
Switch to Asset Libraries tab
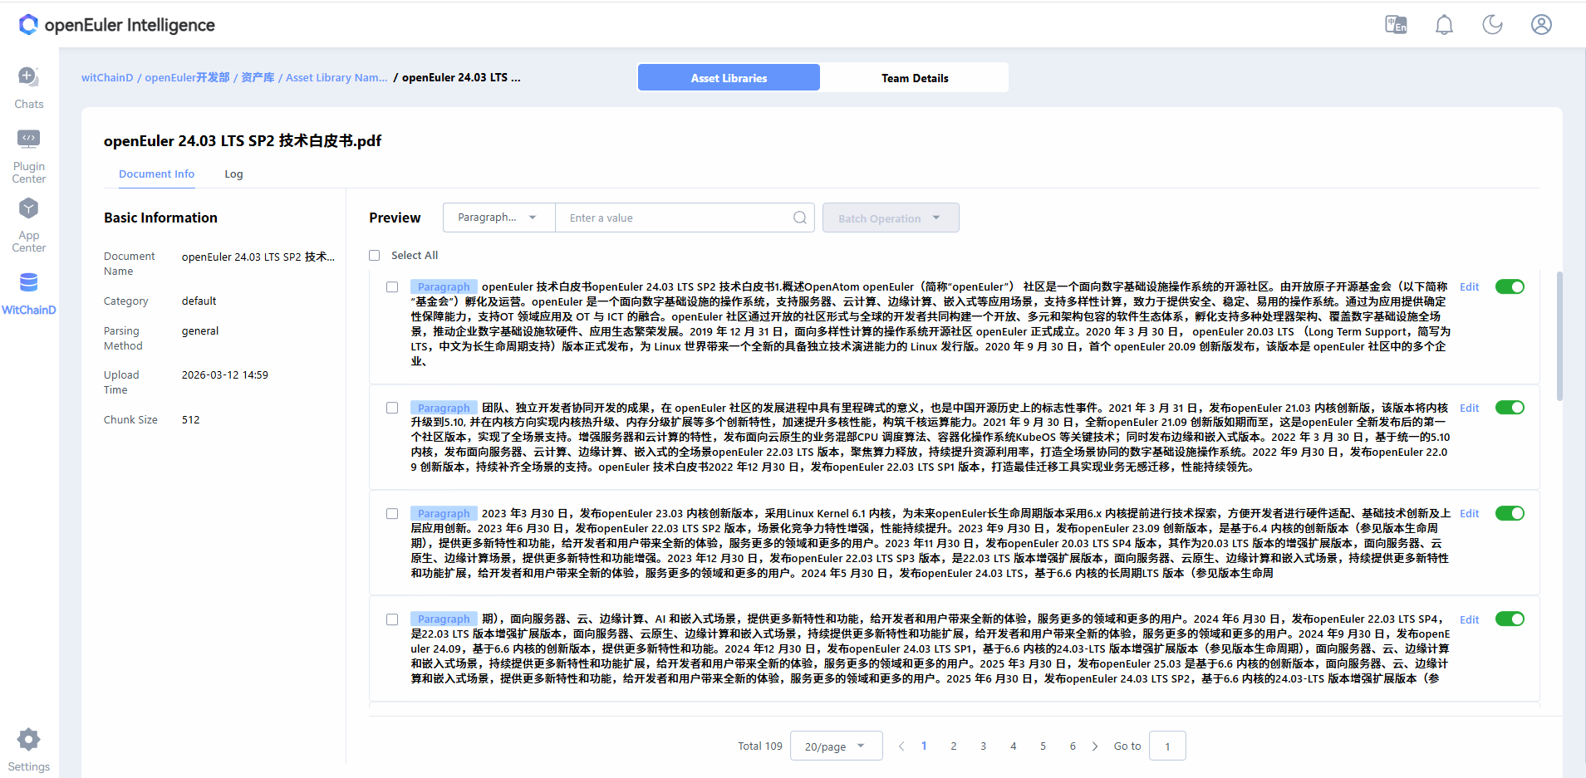[x=729, y=77]
